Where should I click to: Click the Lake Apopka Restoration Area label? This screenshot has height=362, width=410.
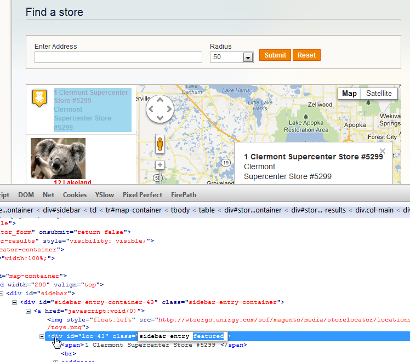[x=306, y=126]
